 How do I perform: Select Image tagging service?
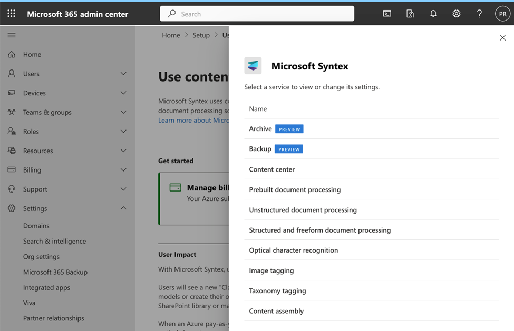coord(372,270)
